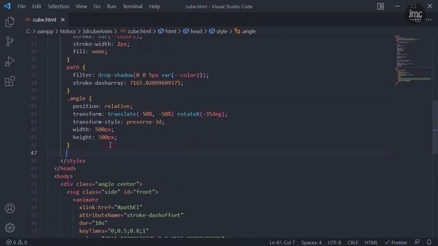Open cube.html breadcrumb dropdown

(136, 31)
